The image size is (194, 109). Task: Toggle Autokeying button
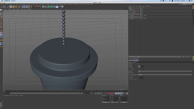click(111, 93)
